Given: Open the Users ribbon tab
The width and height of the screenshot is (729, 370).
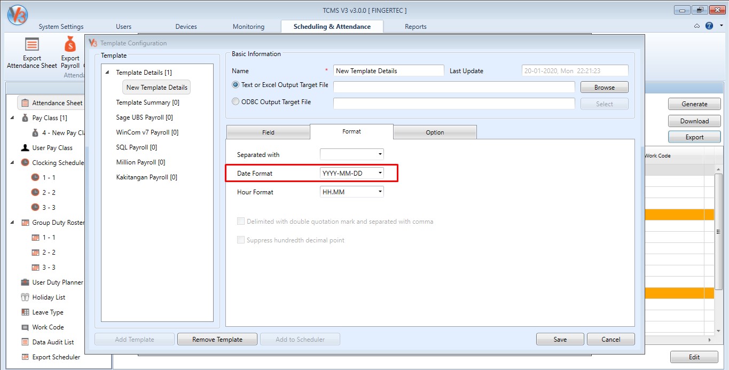Looking at the screenshot, I should [123, 27].
